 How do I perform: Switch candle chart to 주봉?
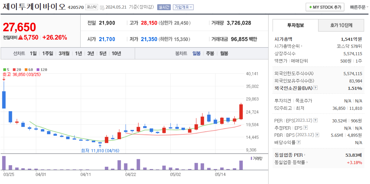point(210,53)
